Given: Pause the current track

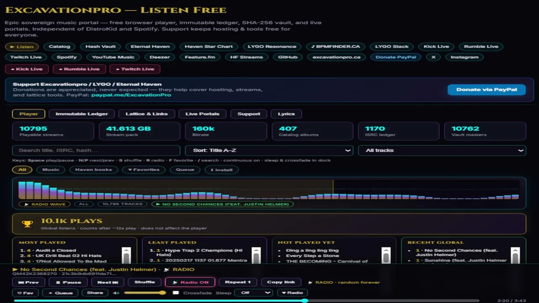Looking at the screenshot, I should [x=69, y=282].
